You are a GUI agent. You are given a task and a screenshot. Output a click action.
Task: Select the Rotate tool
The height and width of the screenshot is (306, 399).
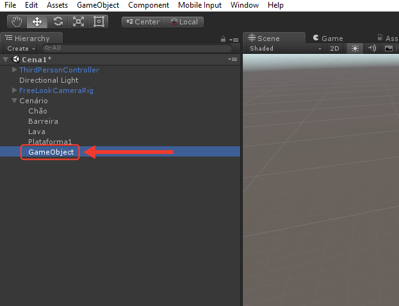pyautogui.click(x=58, y=22)
